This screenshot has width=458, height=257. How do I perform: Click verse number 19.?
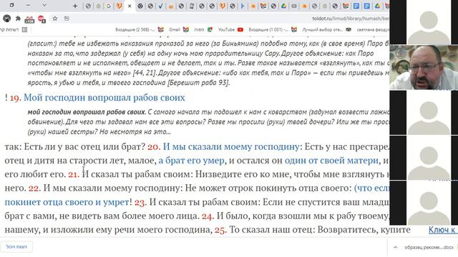point(15,98)
